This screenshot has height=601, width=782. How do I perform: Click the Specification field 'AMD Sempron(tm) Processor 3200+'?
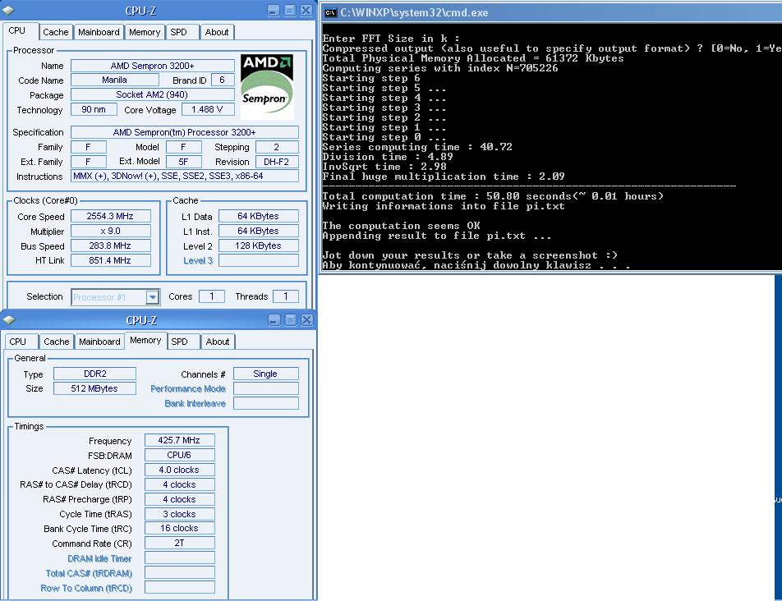tap(185, 132)
